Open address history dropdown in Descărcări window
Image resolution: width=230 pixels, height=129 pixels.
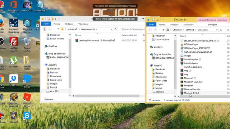[x=217, y=30]
